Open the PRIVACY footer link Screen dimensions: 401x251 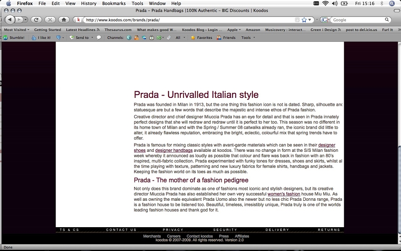173,230
